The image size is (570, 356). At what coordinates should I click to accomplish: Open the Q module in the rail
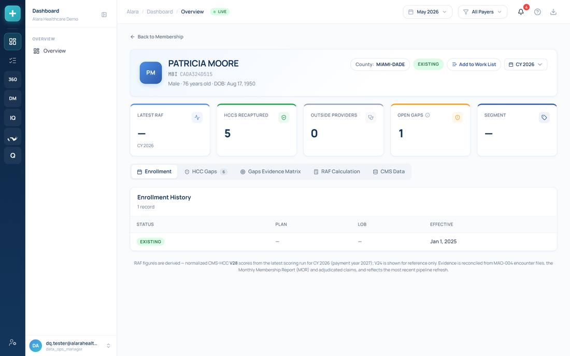click(x=12, y=156)
